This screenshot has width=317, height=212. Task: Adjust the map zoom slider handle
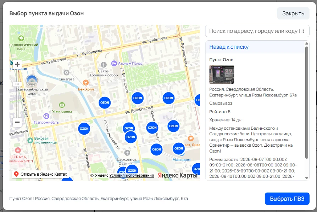(17, 84)
